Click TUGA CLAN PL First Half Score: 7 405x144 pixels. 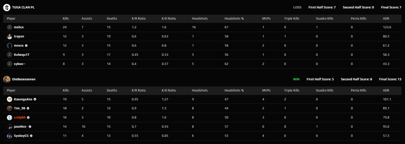coord(322,7)
